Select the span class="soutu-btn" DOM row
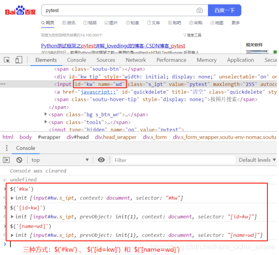Viewport: 279px width, 255px height. pyautogui.click(x=100, y=69)
